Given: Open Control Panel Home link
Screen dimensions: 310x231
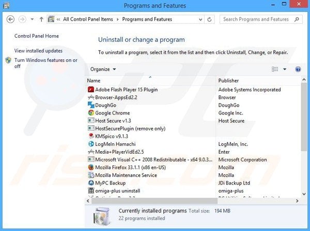Looking at the screenshot, I should click(37, 36).
